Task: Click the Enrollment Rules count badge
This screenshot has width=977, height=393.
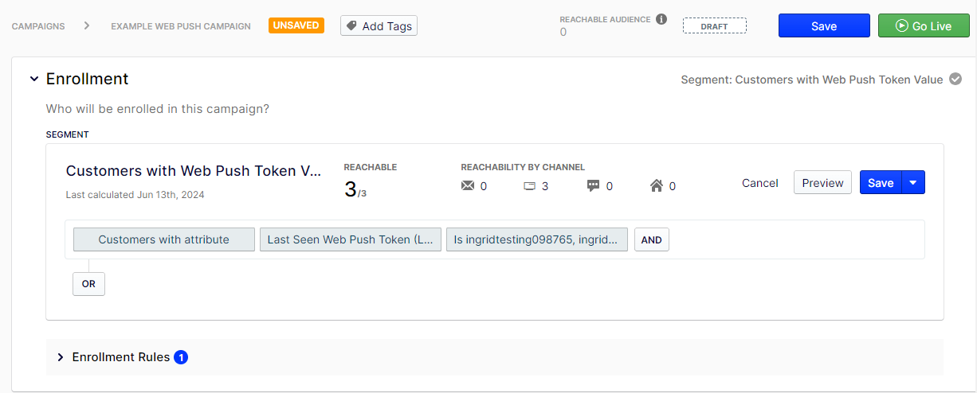Action: pos(181,357)
